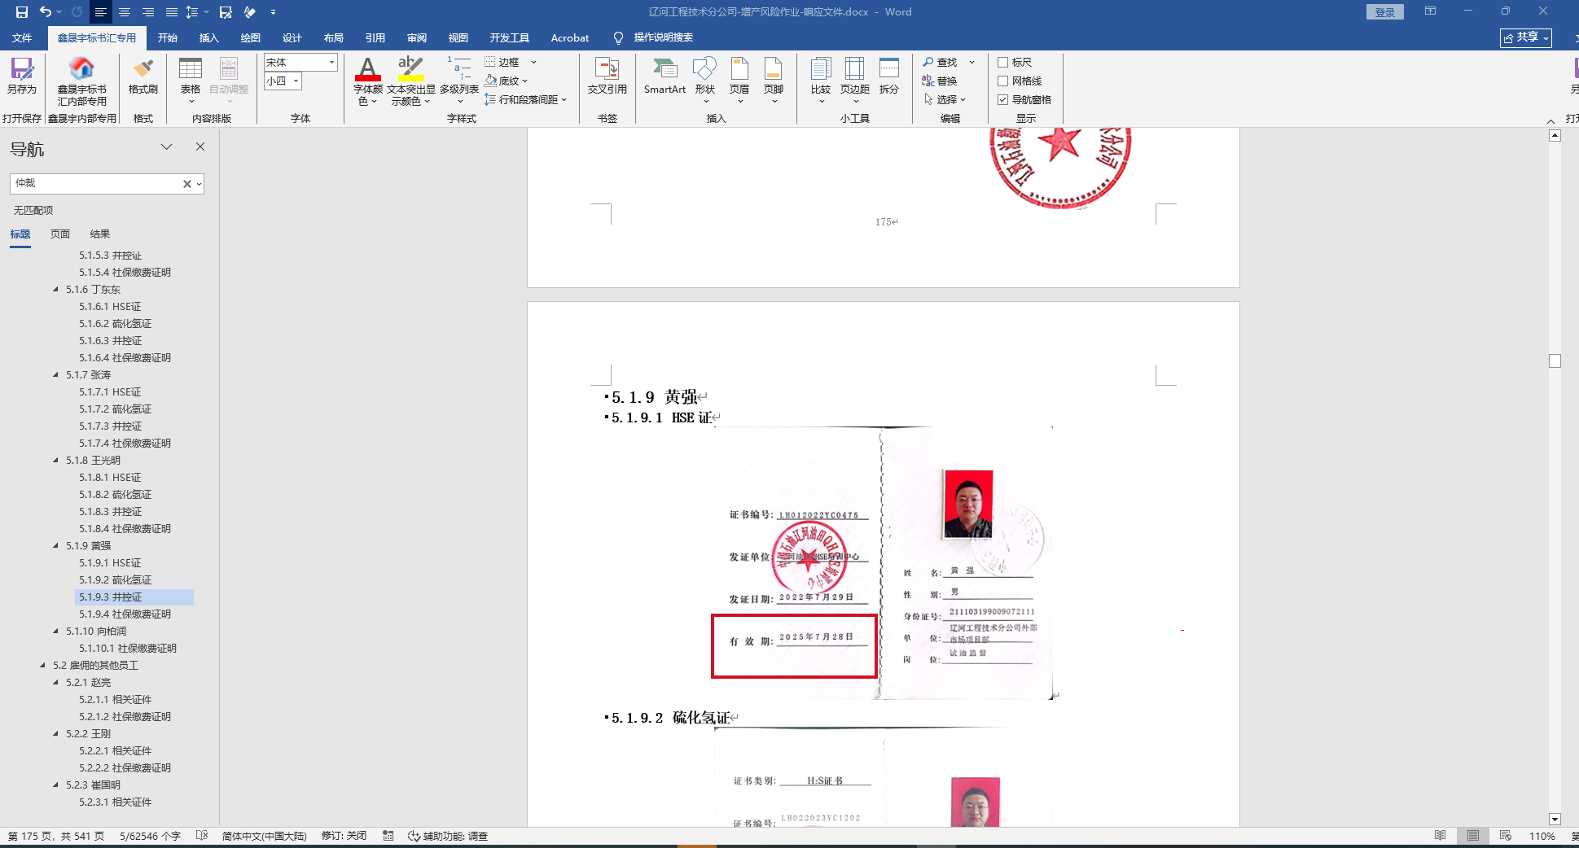Apply the yellow 文本突出显示颜色 highlight
Viewport: 1579px width, 848px height.
tap(411, 71)
